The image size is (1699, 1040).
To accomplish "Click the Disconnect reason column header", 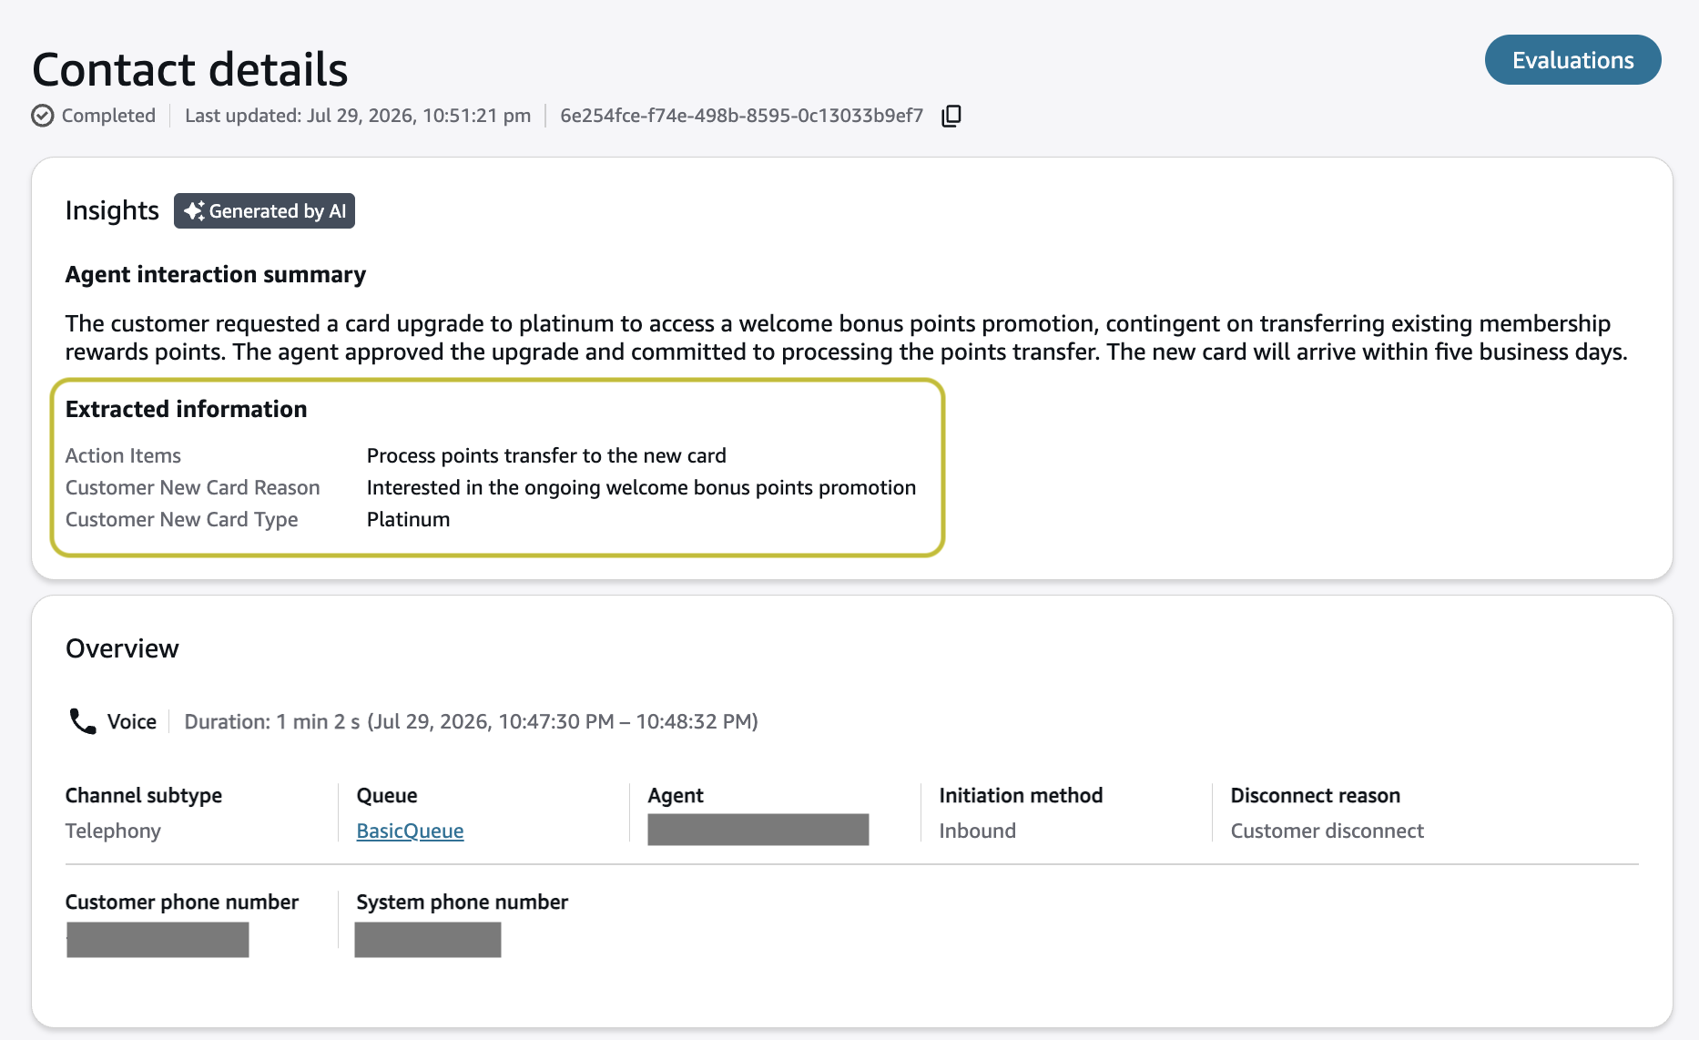I will (1316, 795).
